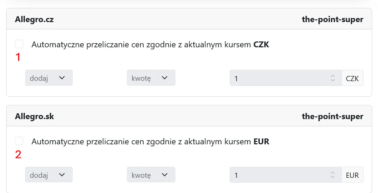Image resolution: width=378 pixels, height=193 pixels.
Task: Click the stepper arrows in the CZK field
Action: tap(333, 78)
